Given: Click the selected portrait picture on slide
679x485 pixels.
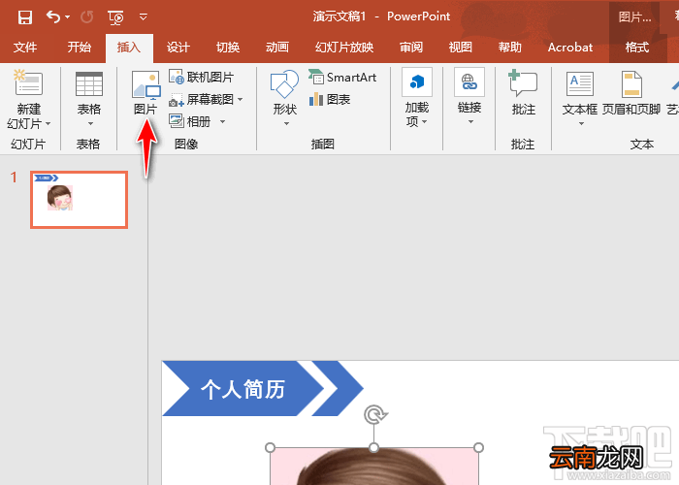Looking at the screenshot, I should 374,467.
